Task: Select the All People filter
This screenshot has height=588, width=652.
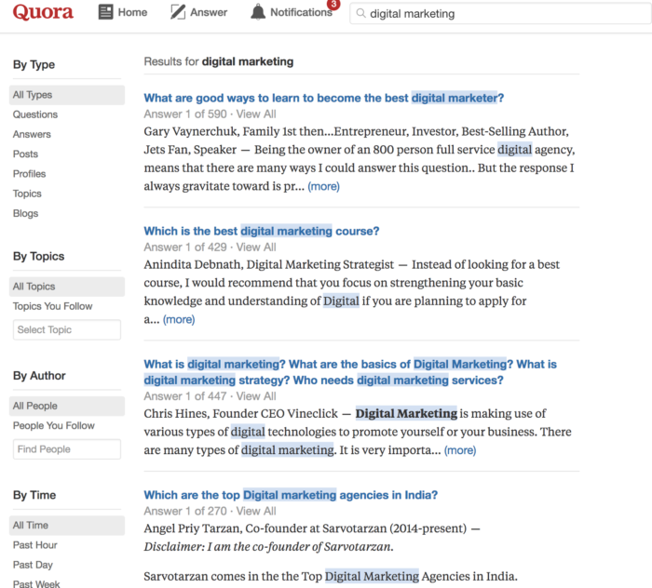Action: click(x=67, y=406)
